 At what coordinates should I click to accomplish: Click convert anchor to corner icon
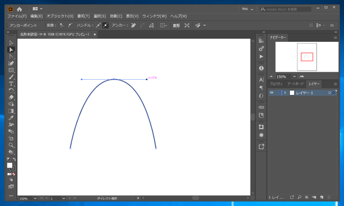pyautogui.click(x=62, y=25)
